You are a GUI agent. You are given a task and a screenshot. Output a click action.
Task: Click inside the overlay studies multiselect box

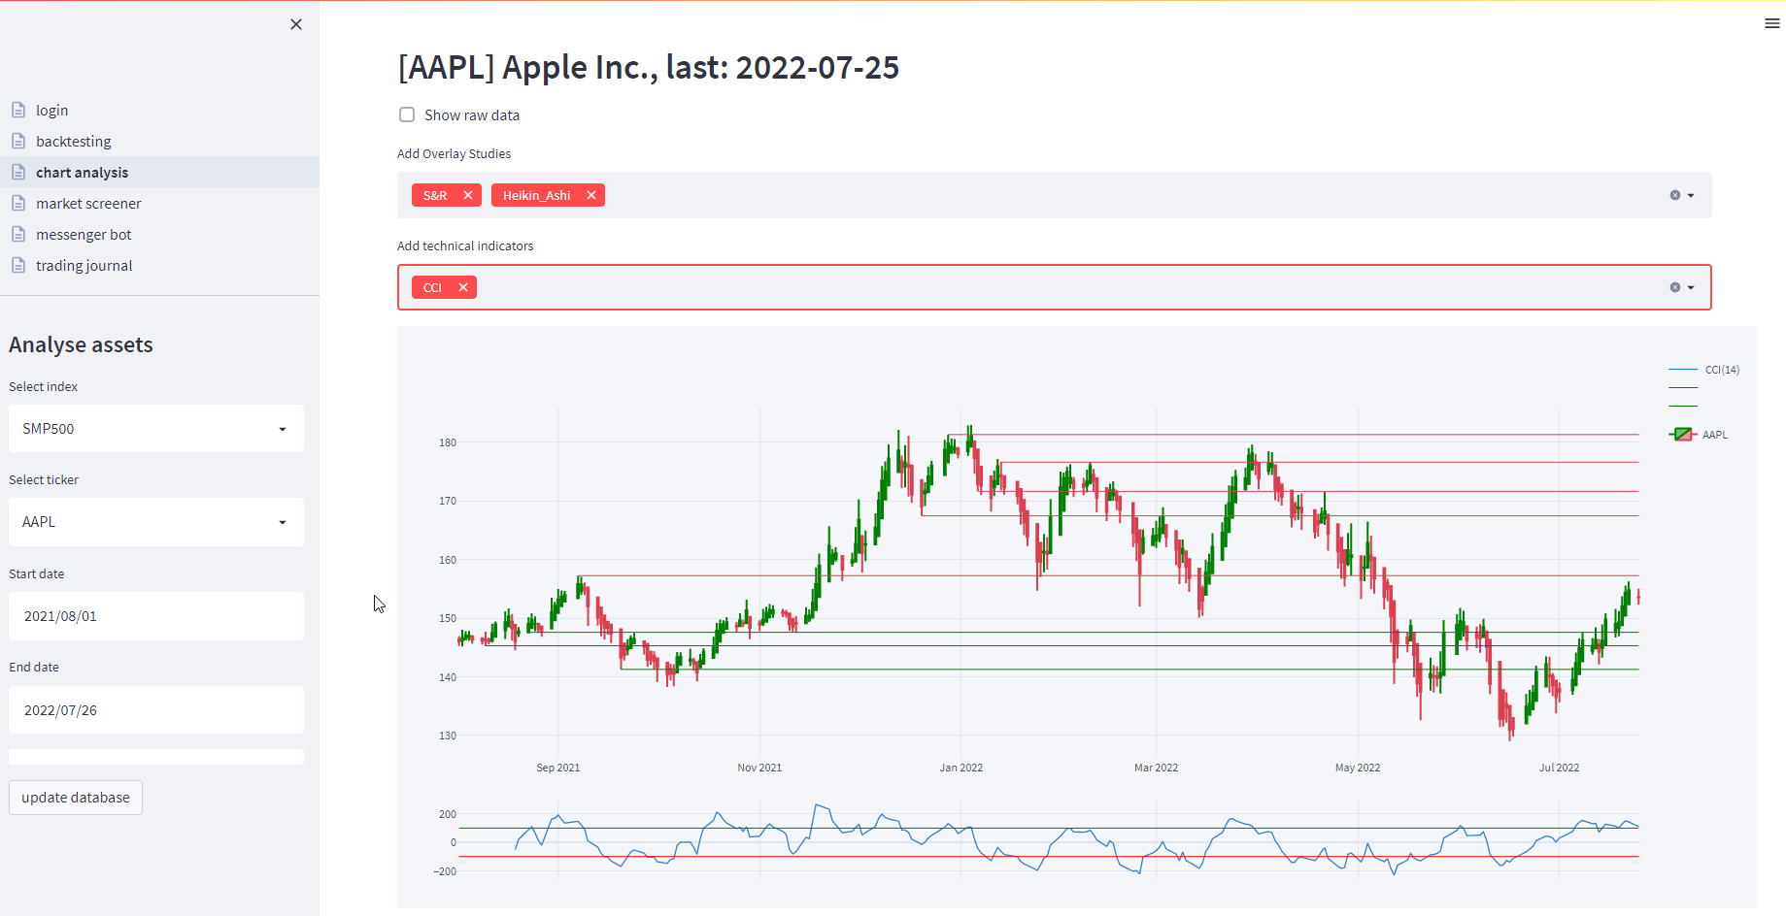pyautogui.click(x=1055, y=195)
